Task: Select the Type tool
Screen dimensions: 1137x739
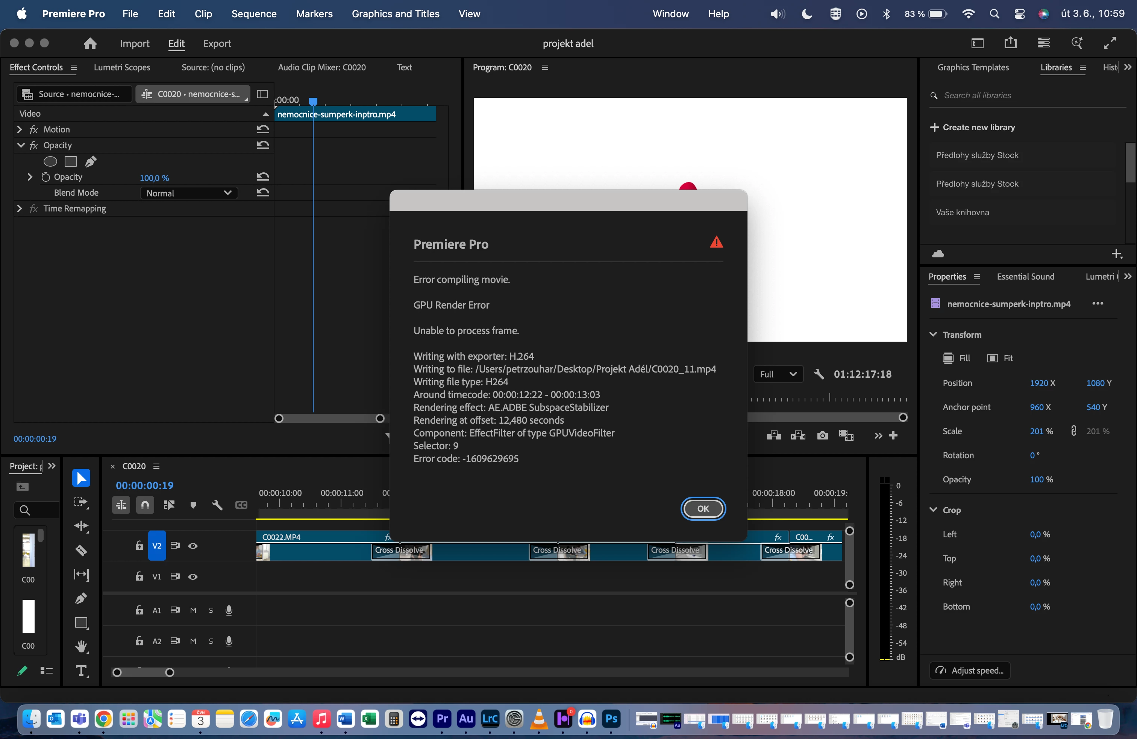Action: pos(81,671)
